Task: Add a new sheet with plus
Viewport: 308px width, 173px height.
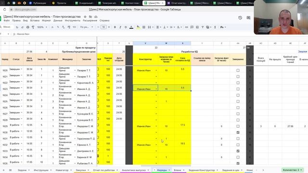Action: (3, 170)
